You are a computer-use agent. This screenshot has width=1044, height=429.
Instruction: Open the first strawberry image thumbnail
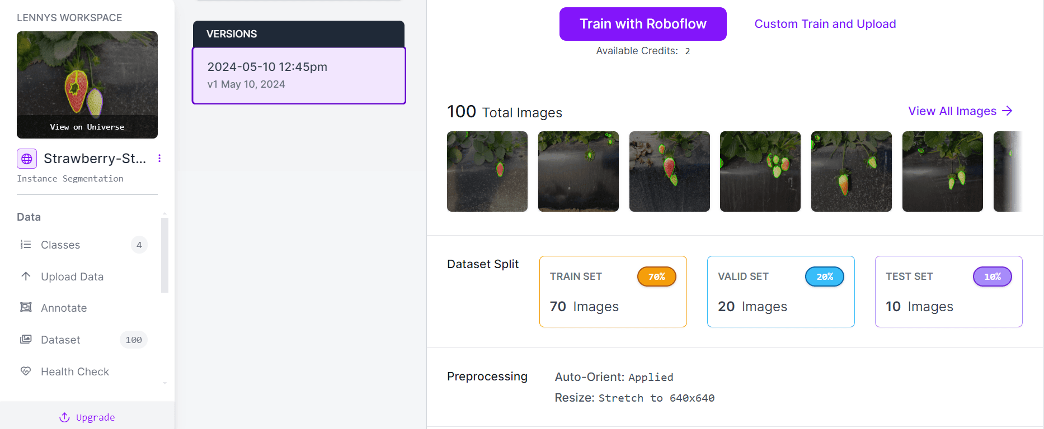pos(487,171)
